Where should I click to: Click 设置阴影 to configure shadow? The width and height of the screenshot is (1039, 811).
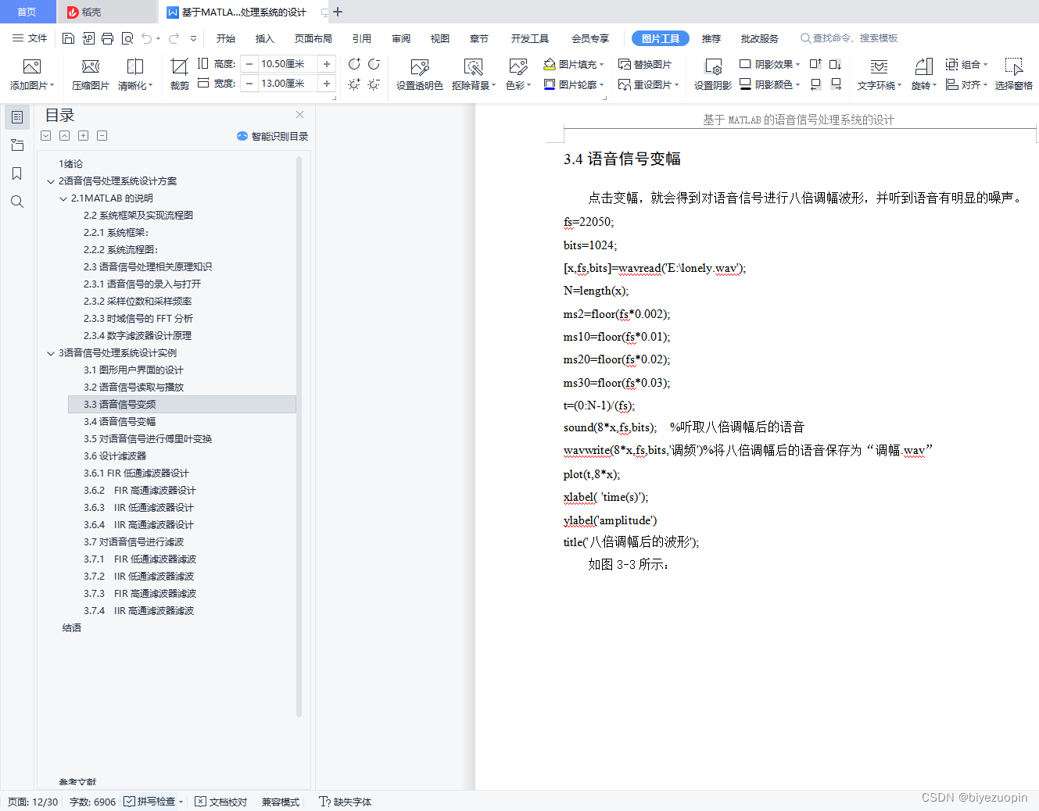711,74
